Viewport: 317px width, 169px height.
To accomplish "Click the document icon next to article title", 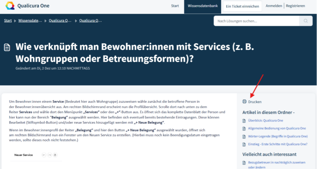I will pyautogui.click(x=7, y=47).
